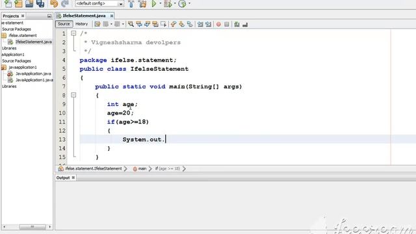Close the IfelseStatement.java editor tab
This screenshot has width=416, height=234.
coord(112,16)
